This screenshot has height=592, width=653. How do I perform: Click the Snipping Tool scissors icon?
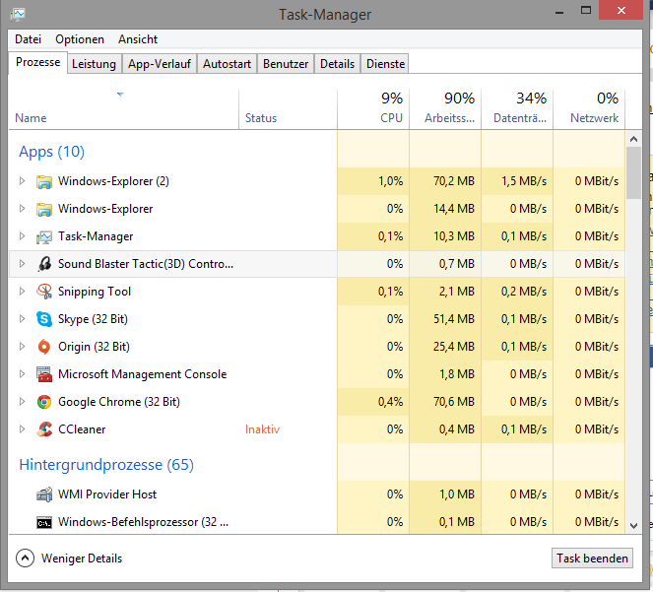pos(43,292)
